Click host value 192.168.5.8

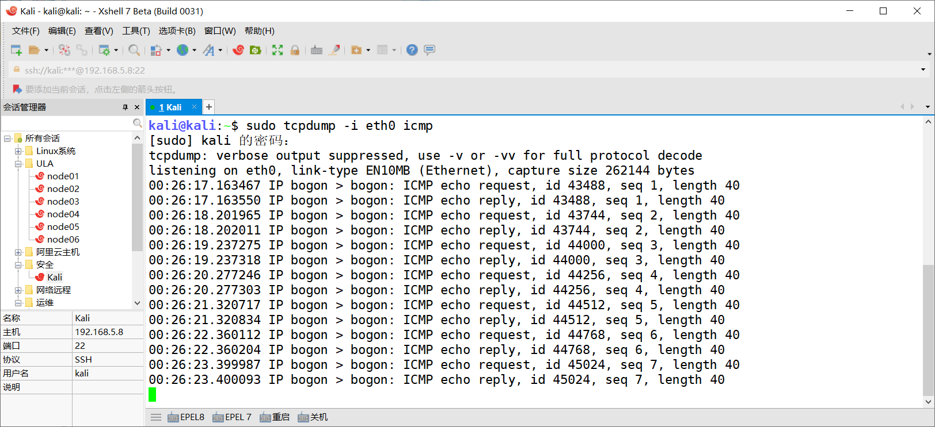99,332
